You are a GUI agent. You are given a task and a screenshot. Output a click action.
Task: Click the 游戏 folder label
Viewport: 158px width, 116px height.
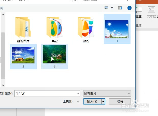tap(86, 41)
